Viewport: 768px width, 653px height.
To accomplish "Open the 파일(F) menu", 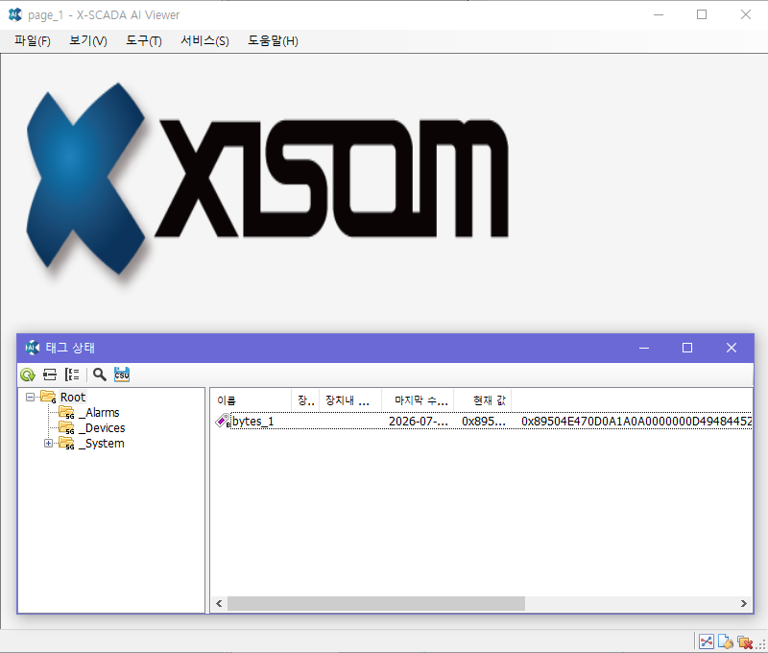I will click(33, 40).
